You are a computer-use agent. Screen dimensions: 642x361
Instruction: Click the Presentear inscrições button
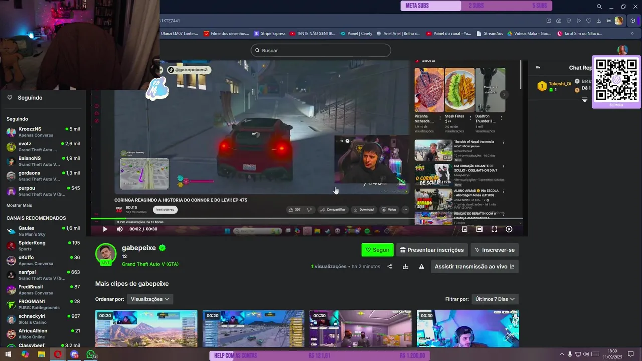tap(432, 250)
